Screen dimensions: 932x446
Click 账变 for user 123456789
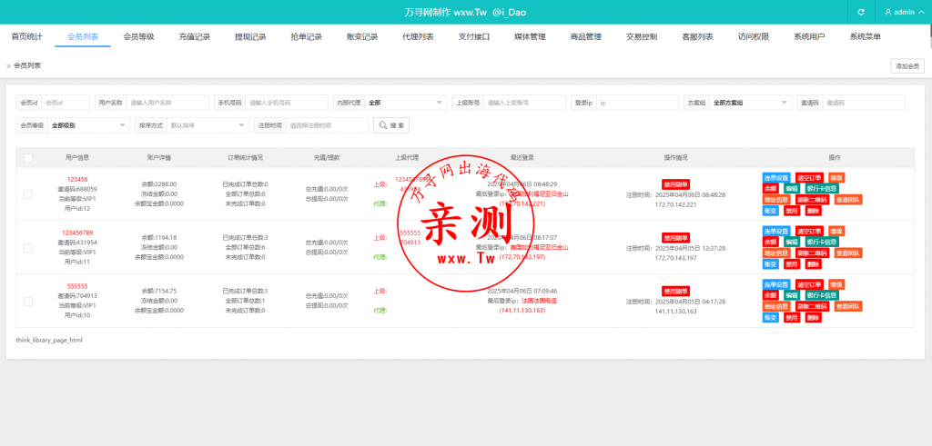[x=770, y=264]
